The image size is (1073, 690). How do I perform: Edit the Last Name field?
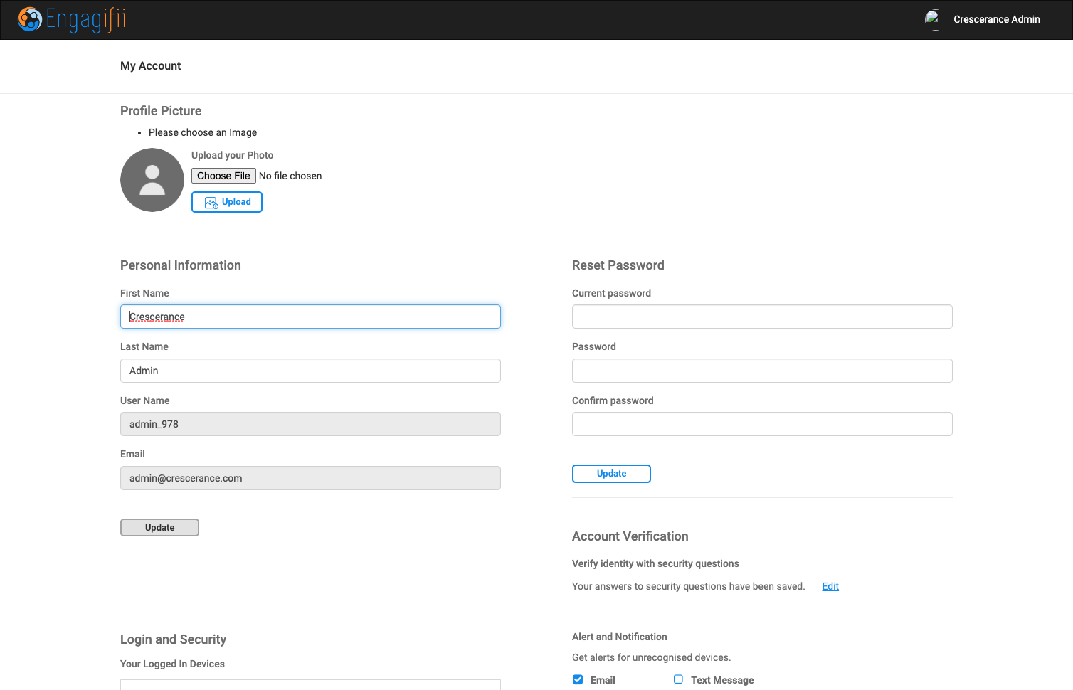pos(310,371)
